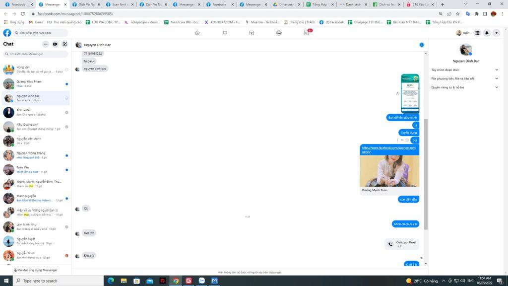508x286 pixels.
Task: Launch Zalo from the Windows taskbar
Action: pyautogui.click(x=201, y=281)
